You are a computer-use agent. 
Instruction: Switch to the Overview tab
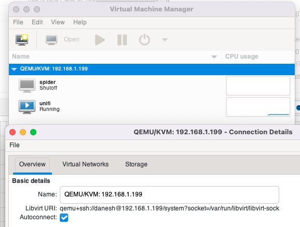32,164
